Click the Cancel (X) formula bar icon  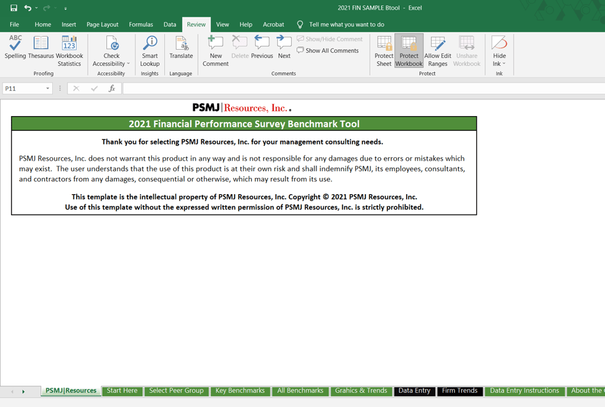77,88
